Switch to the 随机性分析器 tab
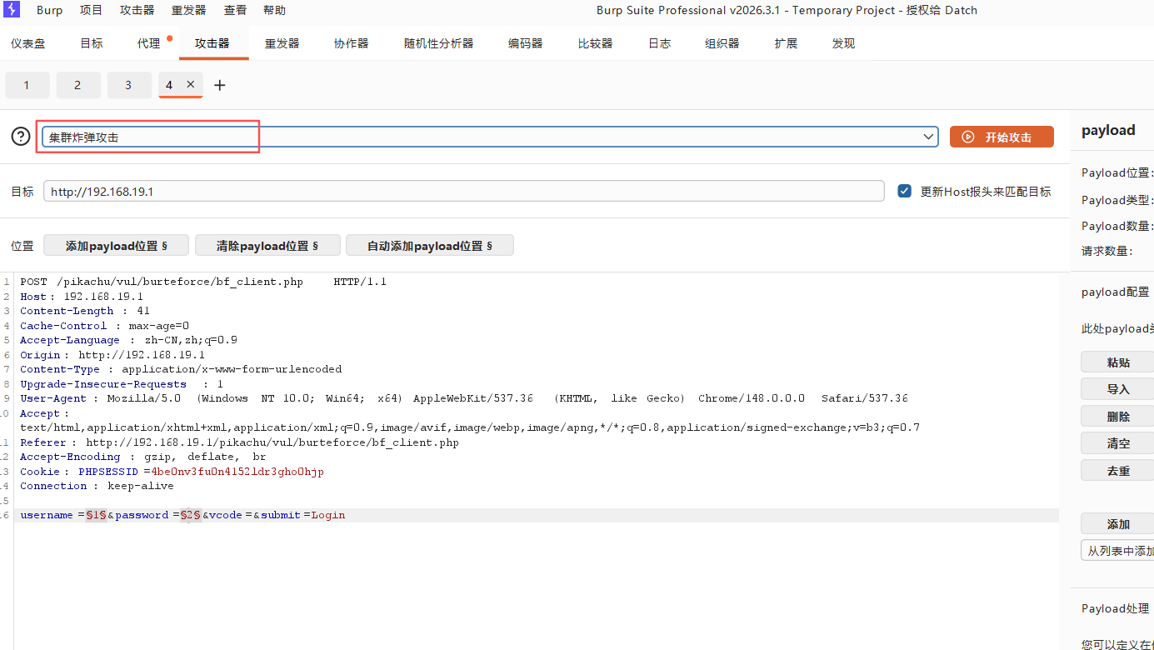1154x650 pixels. 438,43
